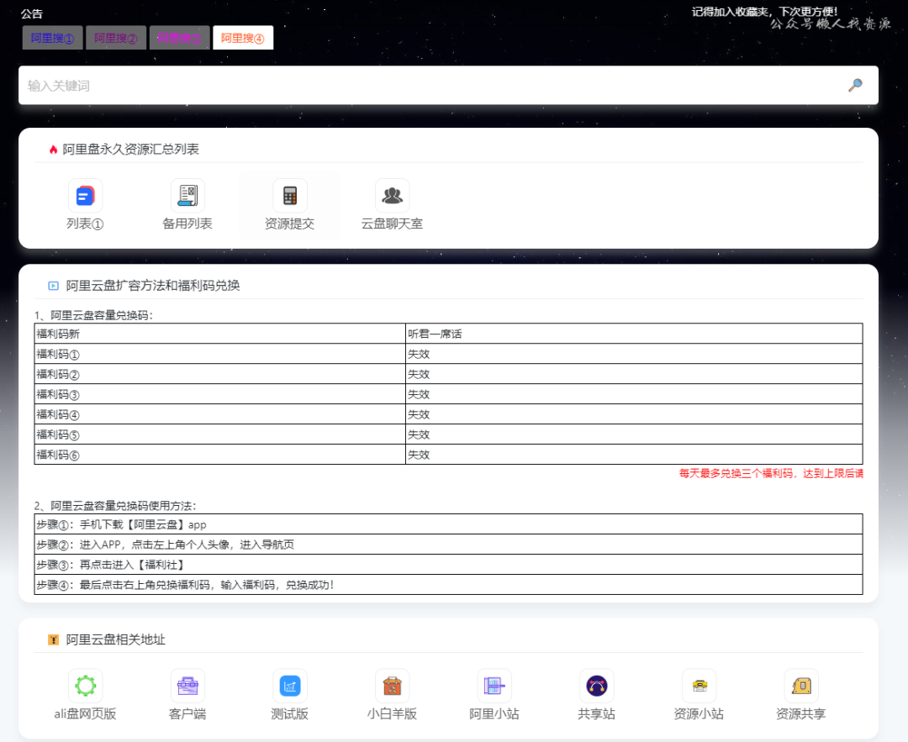908x742 pixels.
Task: Click the 记得加入收藏夹 reminder text
Action: (764, 12)
